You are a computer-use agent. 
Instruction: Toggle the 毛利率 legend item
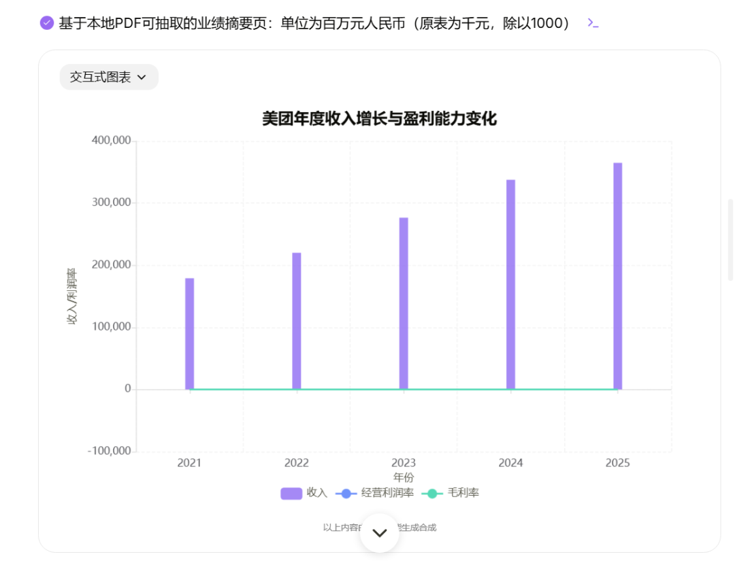[451, 493]
